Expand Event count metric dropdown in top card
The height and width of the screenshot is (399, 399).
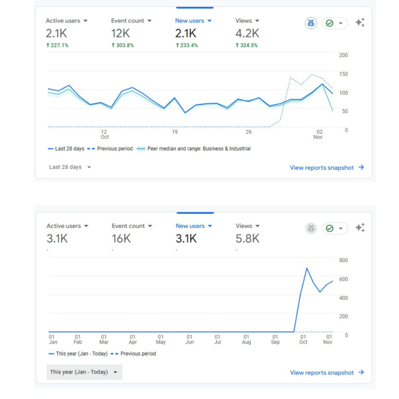[x=150, y=21]
